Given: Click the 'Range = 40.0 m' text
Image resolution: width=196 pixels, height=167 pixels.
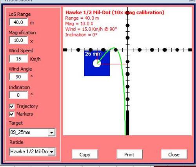Looking at the screenshot, I should pyautogui.click(x=82, y=18).
